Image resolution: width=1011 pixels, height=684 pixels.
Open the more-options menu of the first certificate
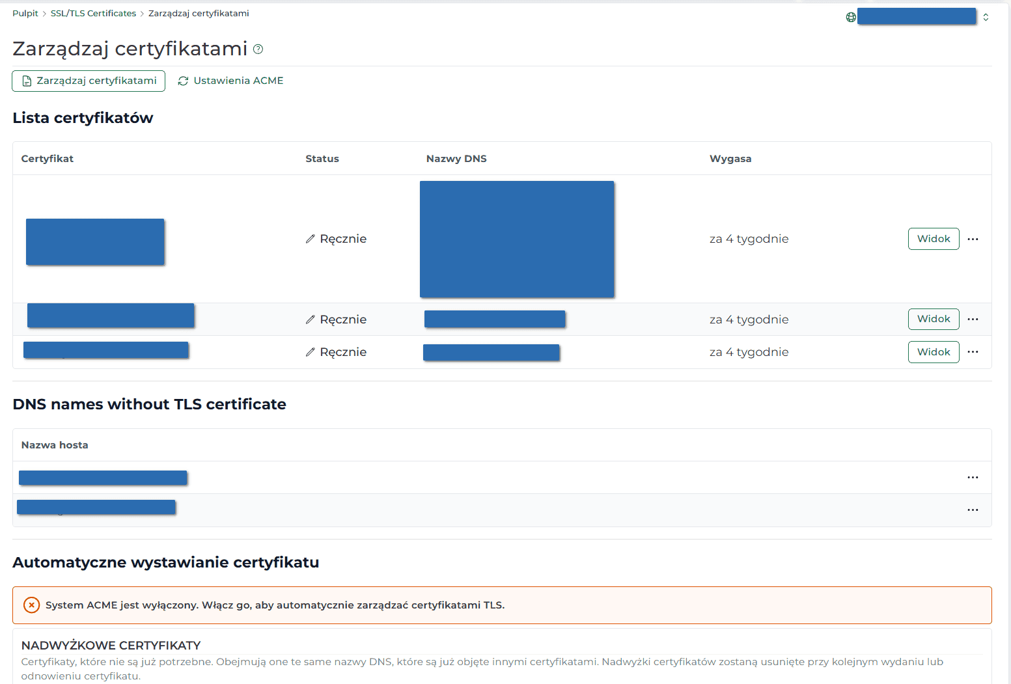[x=973, y=239]
